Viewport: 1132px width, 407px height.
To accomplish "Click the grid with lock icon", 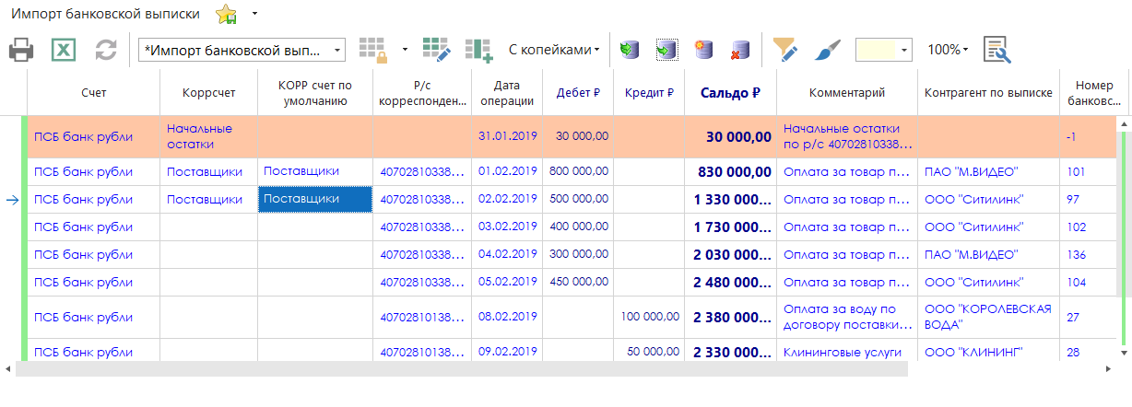I will click(372, 50).
